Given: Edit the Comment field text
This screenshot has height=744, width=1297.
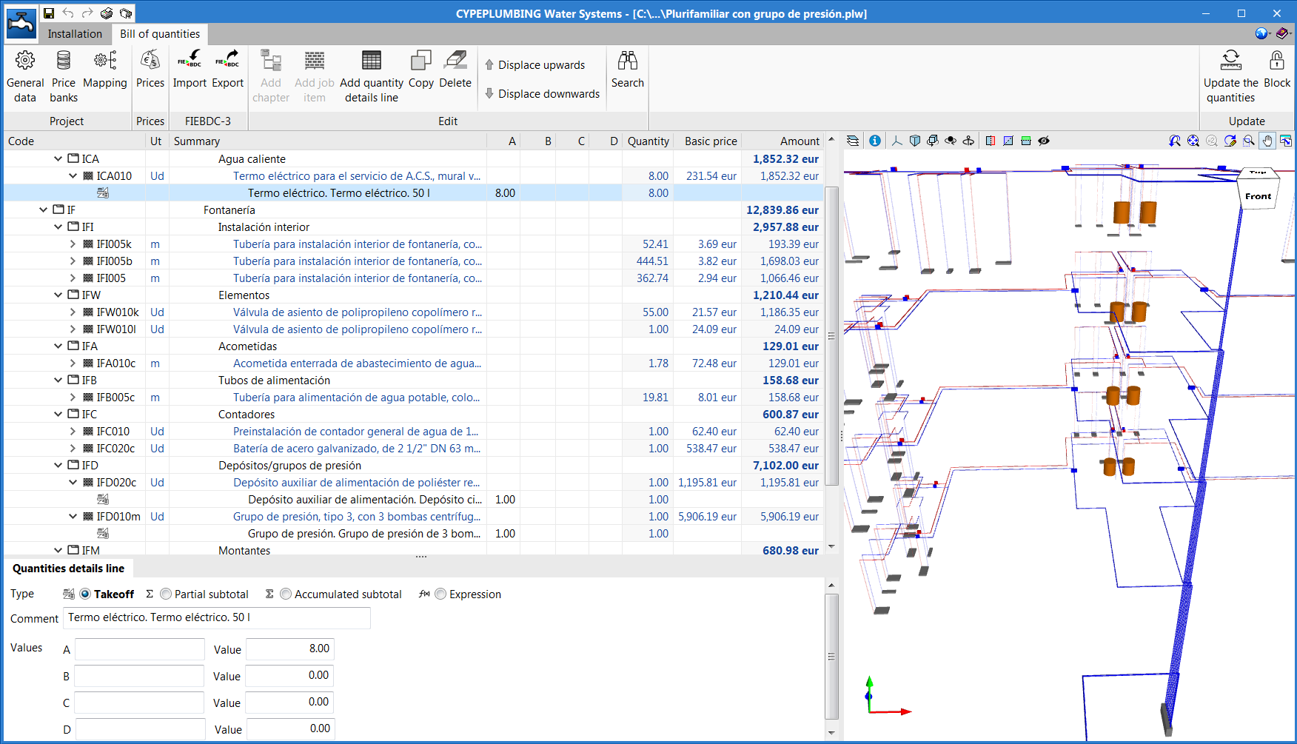Looking at the screenshot, I should click(x=216, y=617).
